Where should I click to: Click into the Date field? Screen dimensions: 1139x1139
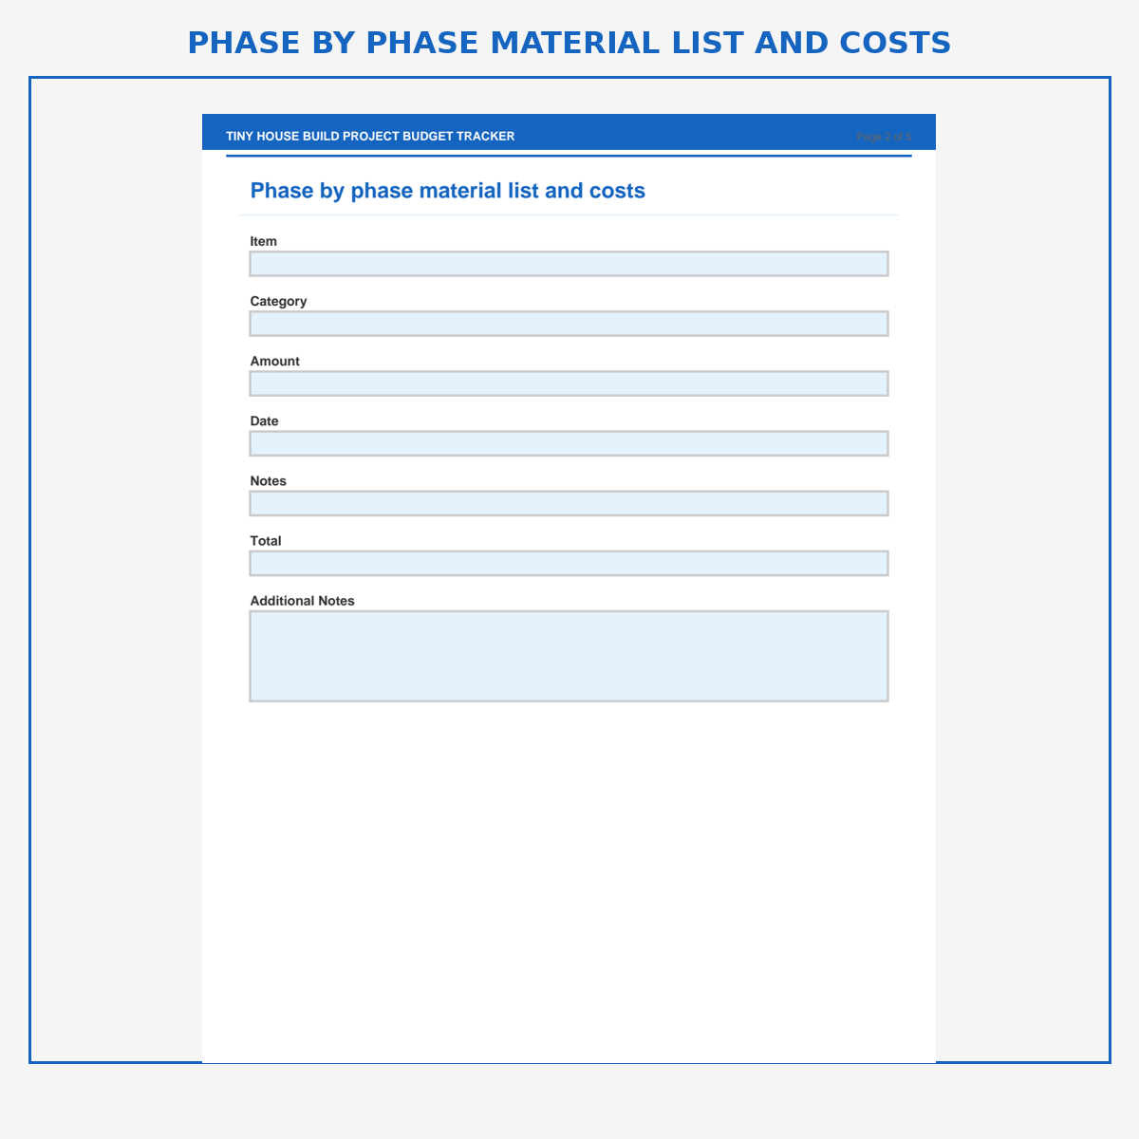click(x=569, y=443)
